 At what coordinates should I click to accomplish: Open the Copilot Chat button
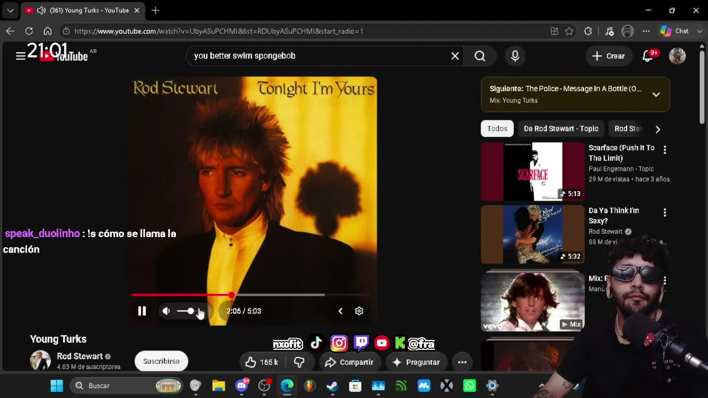pyautogui.click(x=675, y=31)
